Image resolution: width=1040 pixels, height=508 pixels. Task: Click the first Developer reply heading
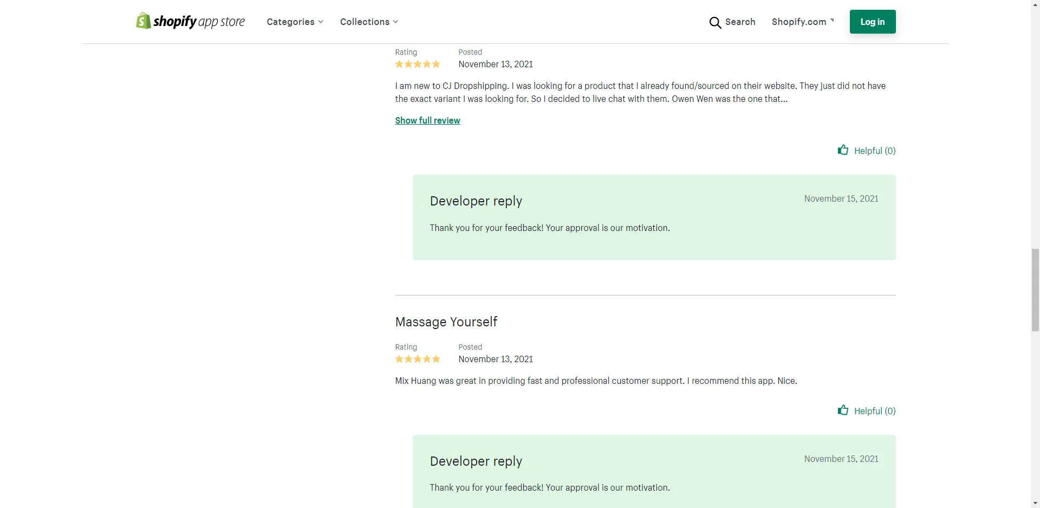(x=476, y=201)
